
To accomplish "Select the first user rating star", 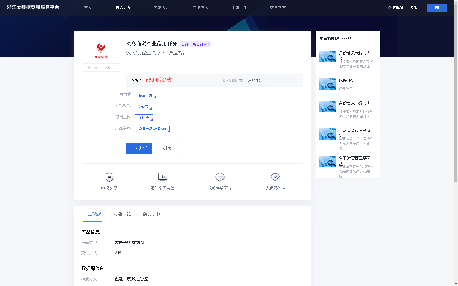I will [x=267, y=80].
